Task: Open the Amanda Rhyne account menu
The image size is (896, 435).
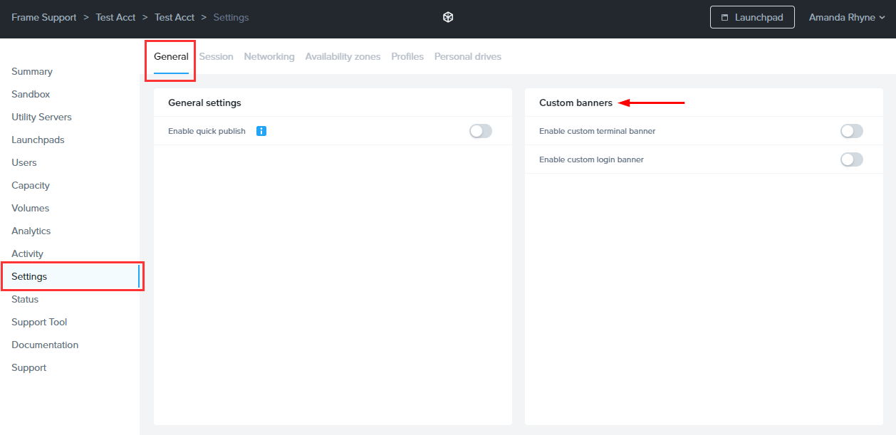Action: point(846,17)
